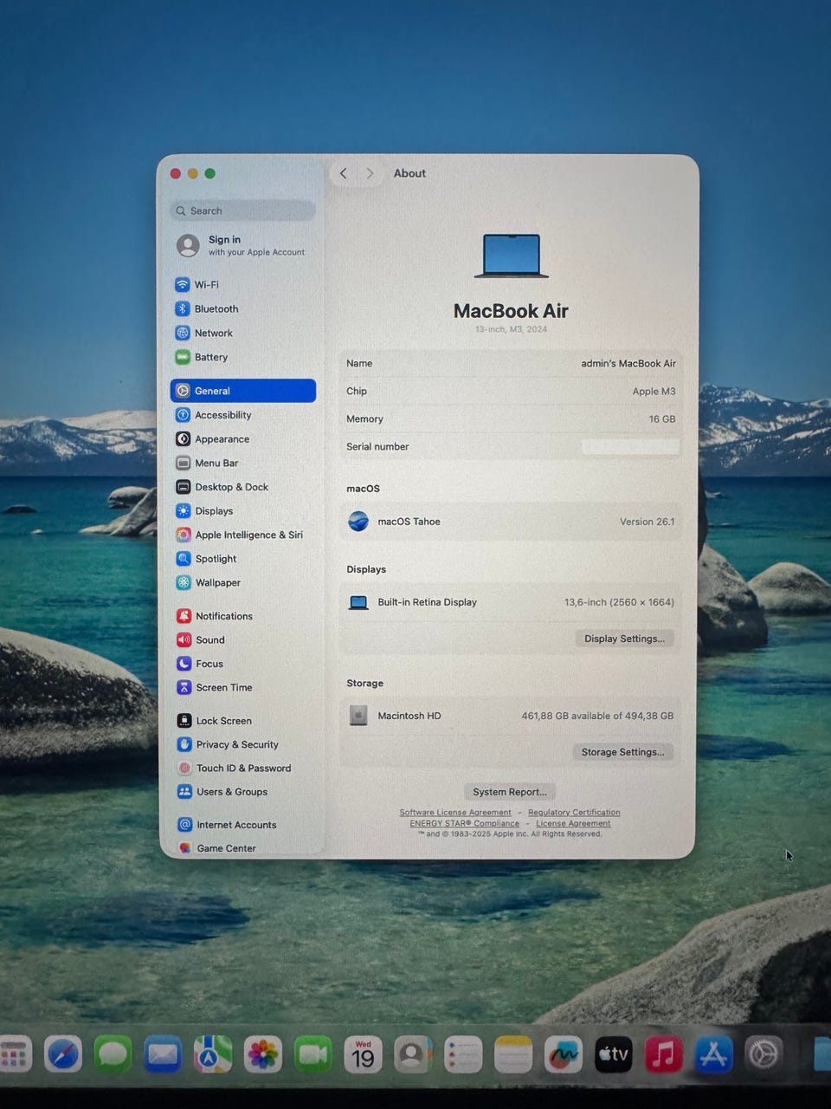The height and width of the screenshot is (1109, 831).
Task: Open Photos from the Dock
Action: [263, 1055]
